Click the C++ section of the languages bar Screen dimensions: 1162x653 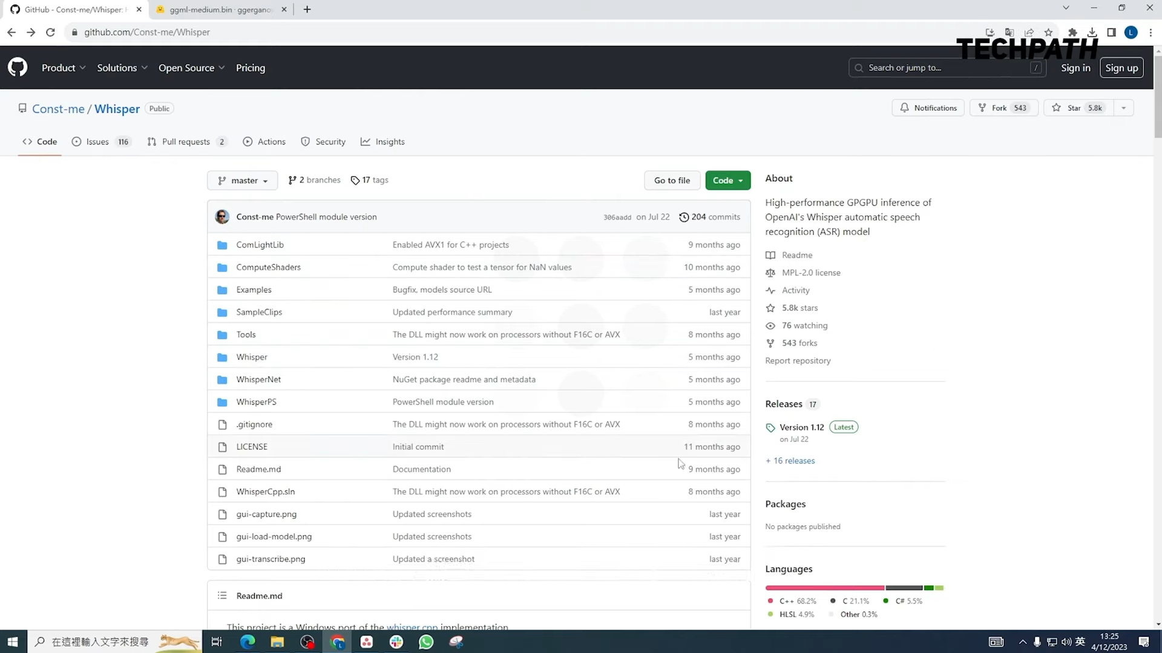824,588
